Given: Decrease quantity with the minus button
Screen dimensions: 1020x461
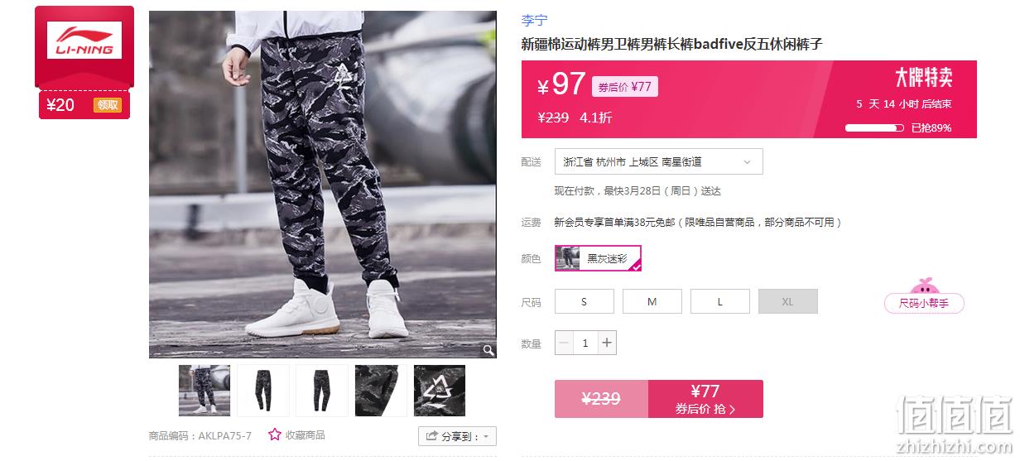Looking at the screenshot, I should tap(564, 343).
